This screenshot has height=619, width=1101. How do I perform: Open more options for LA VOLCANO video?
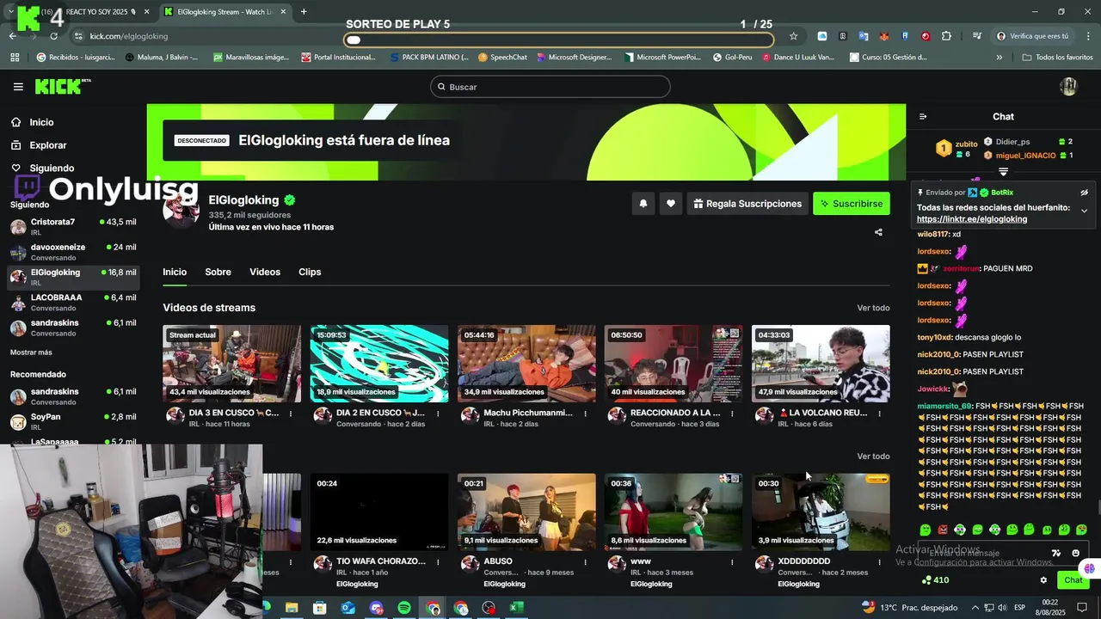click(x=879, y=414)
